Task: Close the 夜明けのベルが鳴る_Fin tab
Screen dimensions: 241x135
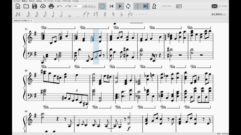Action: [x=32, y=21]
